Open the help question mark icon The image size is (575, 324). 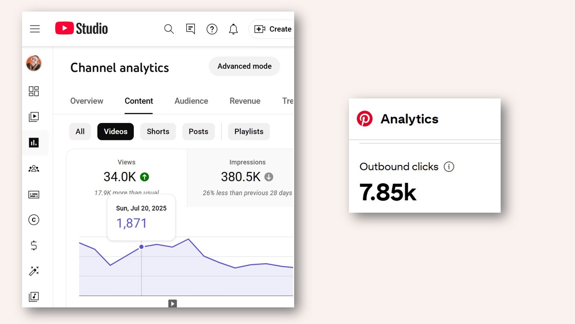[212, 29]
